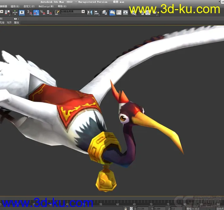The width and height of the screenshot is (224, 210).
Task: Open the Layer Manager icon
Action: click(105, 13)
